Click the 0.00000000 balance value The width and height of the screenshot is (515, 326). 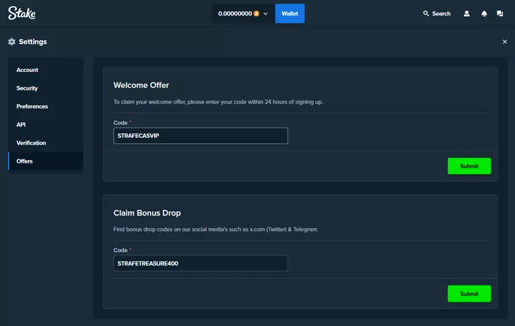coord(235,13)
